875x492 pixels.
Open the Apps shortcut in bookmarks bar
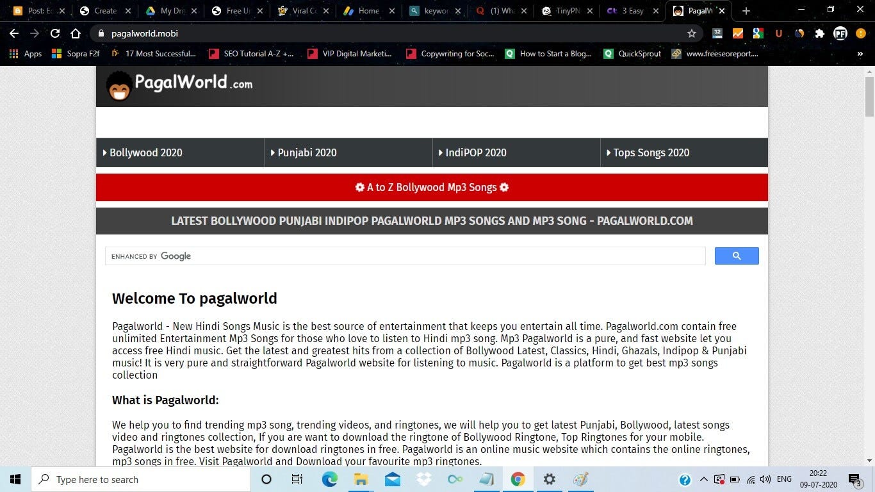click(26, 54)
